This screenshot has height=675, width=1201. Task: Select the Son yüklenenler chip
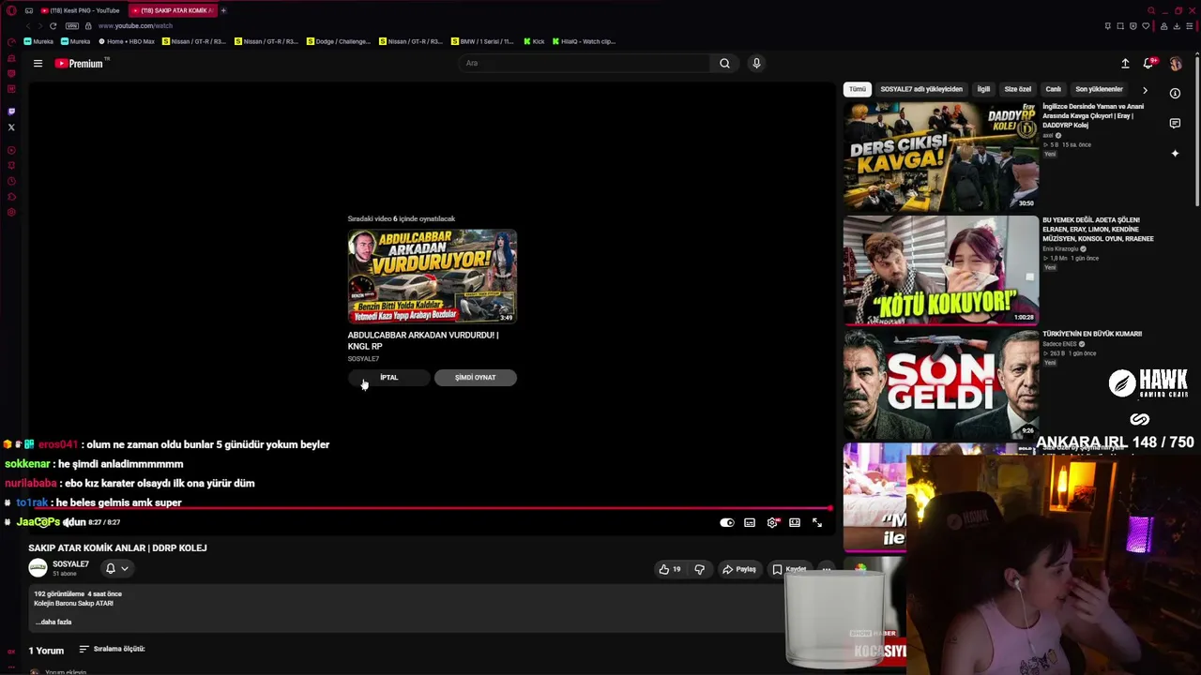pos(1099,89)
